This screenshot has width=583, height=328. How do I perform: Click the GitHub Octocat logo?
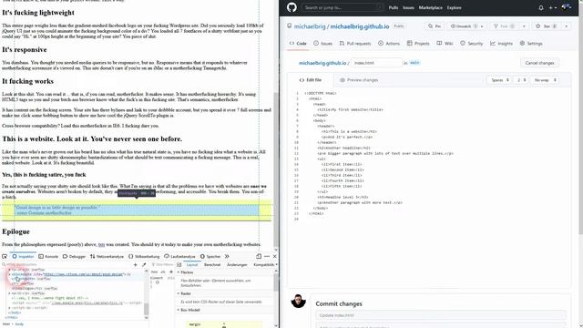coord(291,7)
